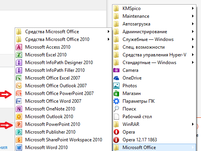Click the Word 2010 icon

[x=19, y=148]
